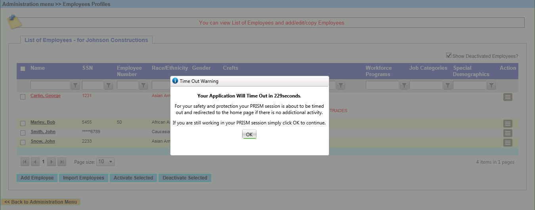Open action menu for Marley, Bob row
Viewport: 535px width, 210px height.
coord(508,124)
